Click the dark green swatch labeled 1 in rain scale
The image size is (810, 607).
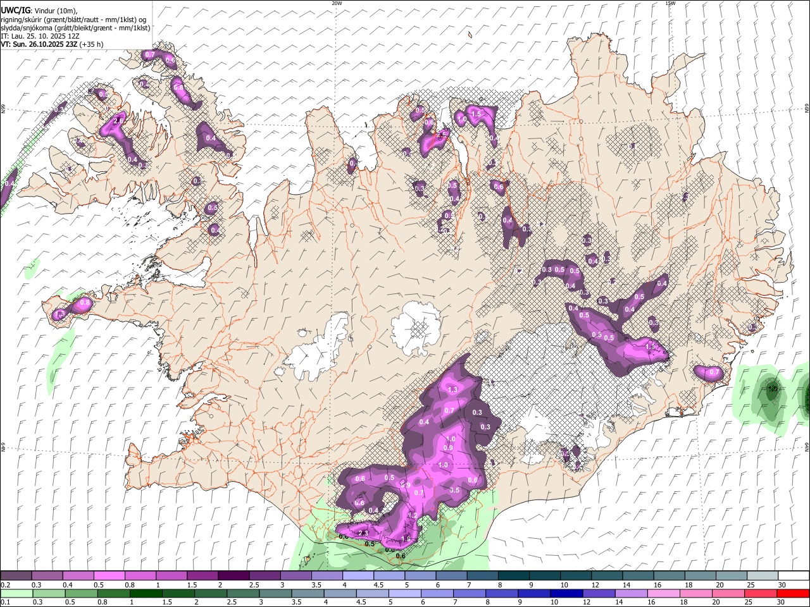pos(146,593)
